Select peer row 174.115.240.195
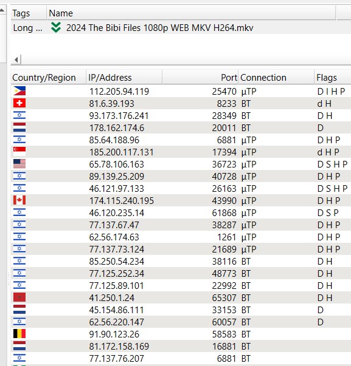Viewport: 351px width, 366px height. pos(181,200)
